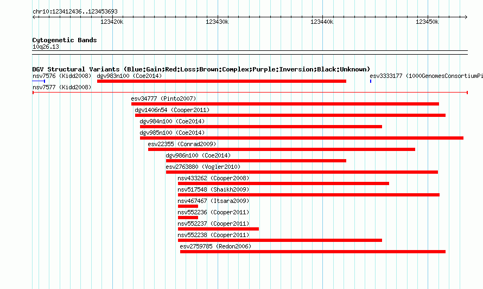The width and height of the screenshot is (483, 289).
Task: Click nsv433262 (Cooper2008) text
Action: pyautogui.click(x=213, y=178)
